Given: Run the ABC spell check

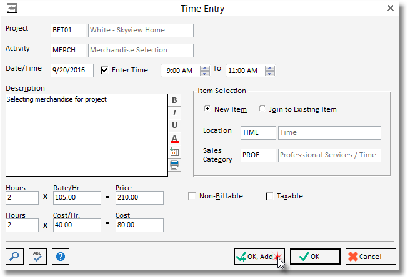Looking at the screenshot, I should pyautogui.click(x=37, y=257).
